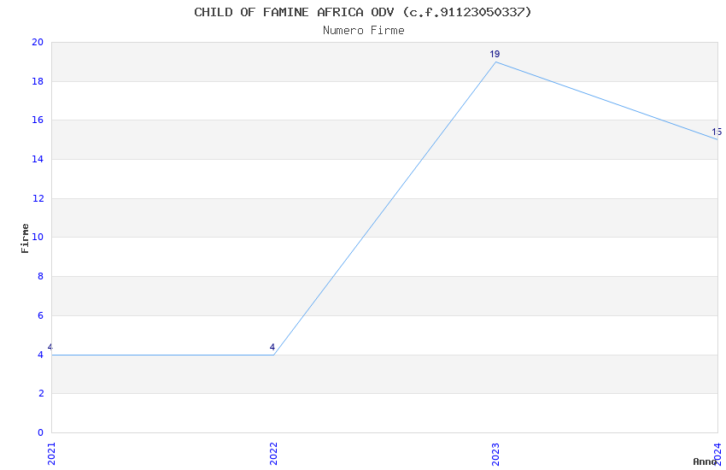Click the data point label 15 for 2024
726x470 pixels.
[x=717, y=132]
